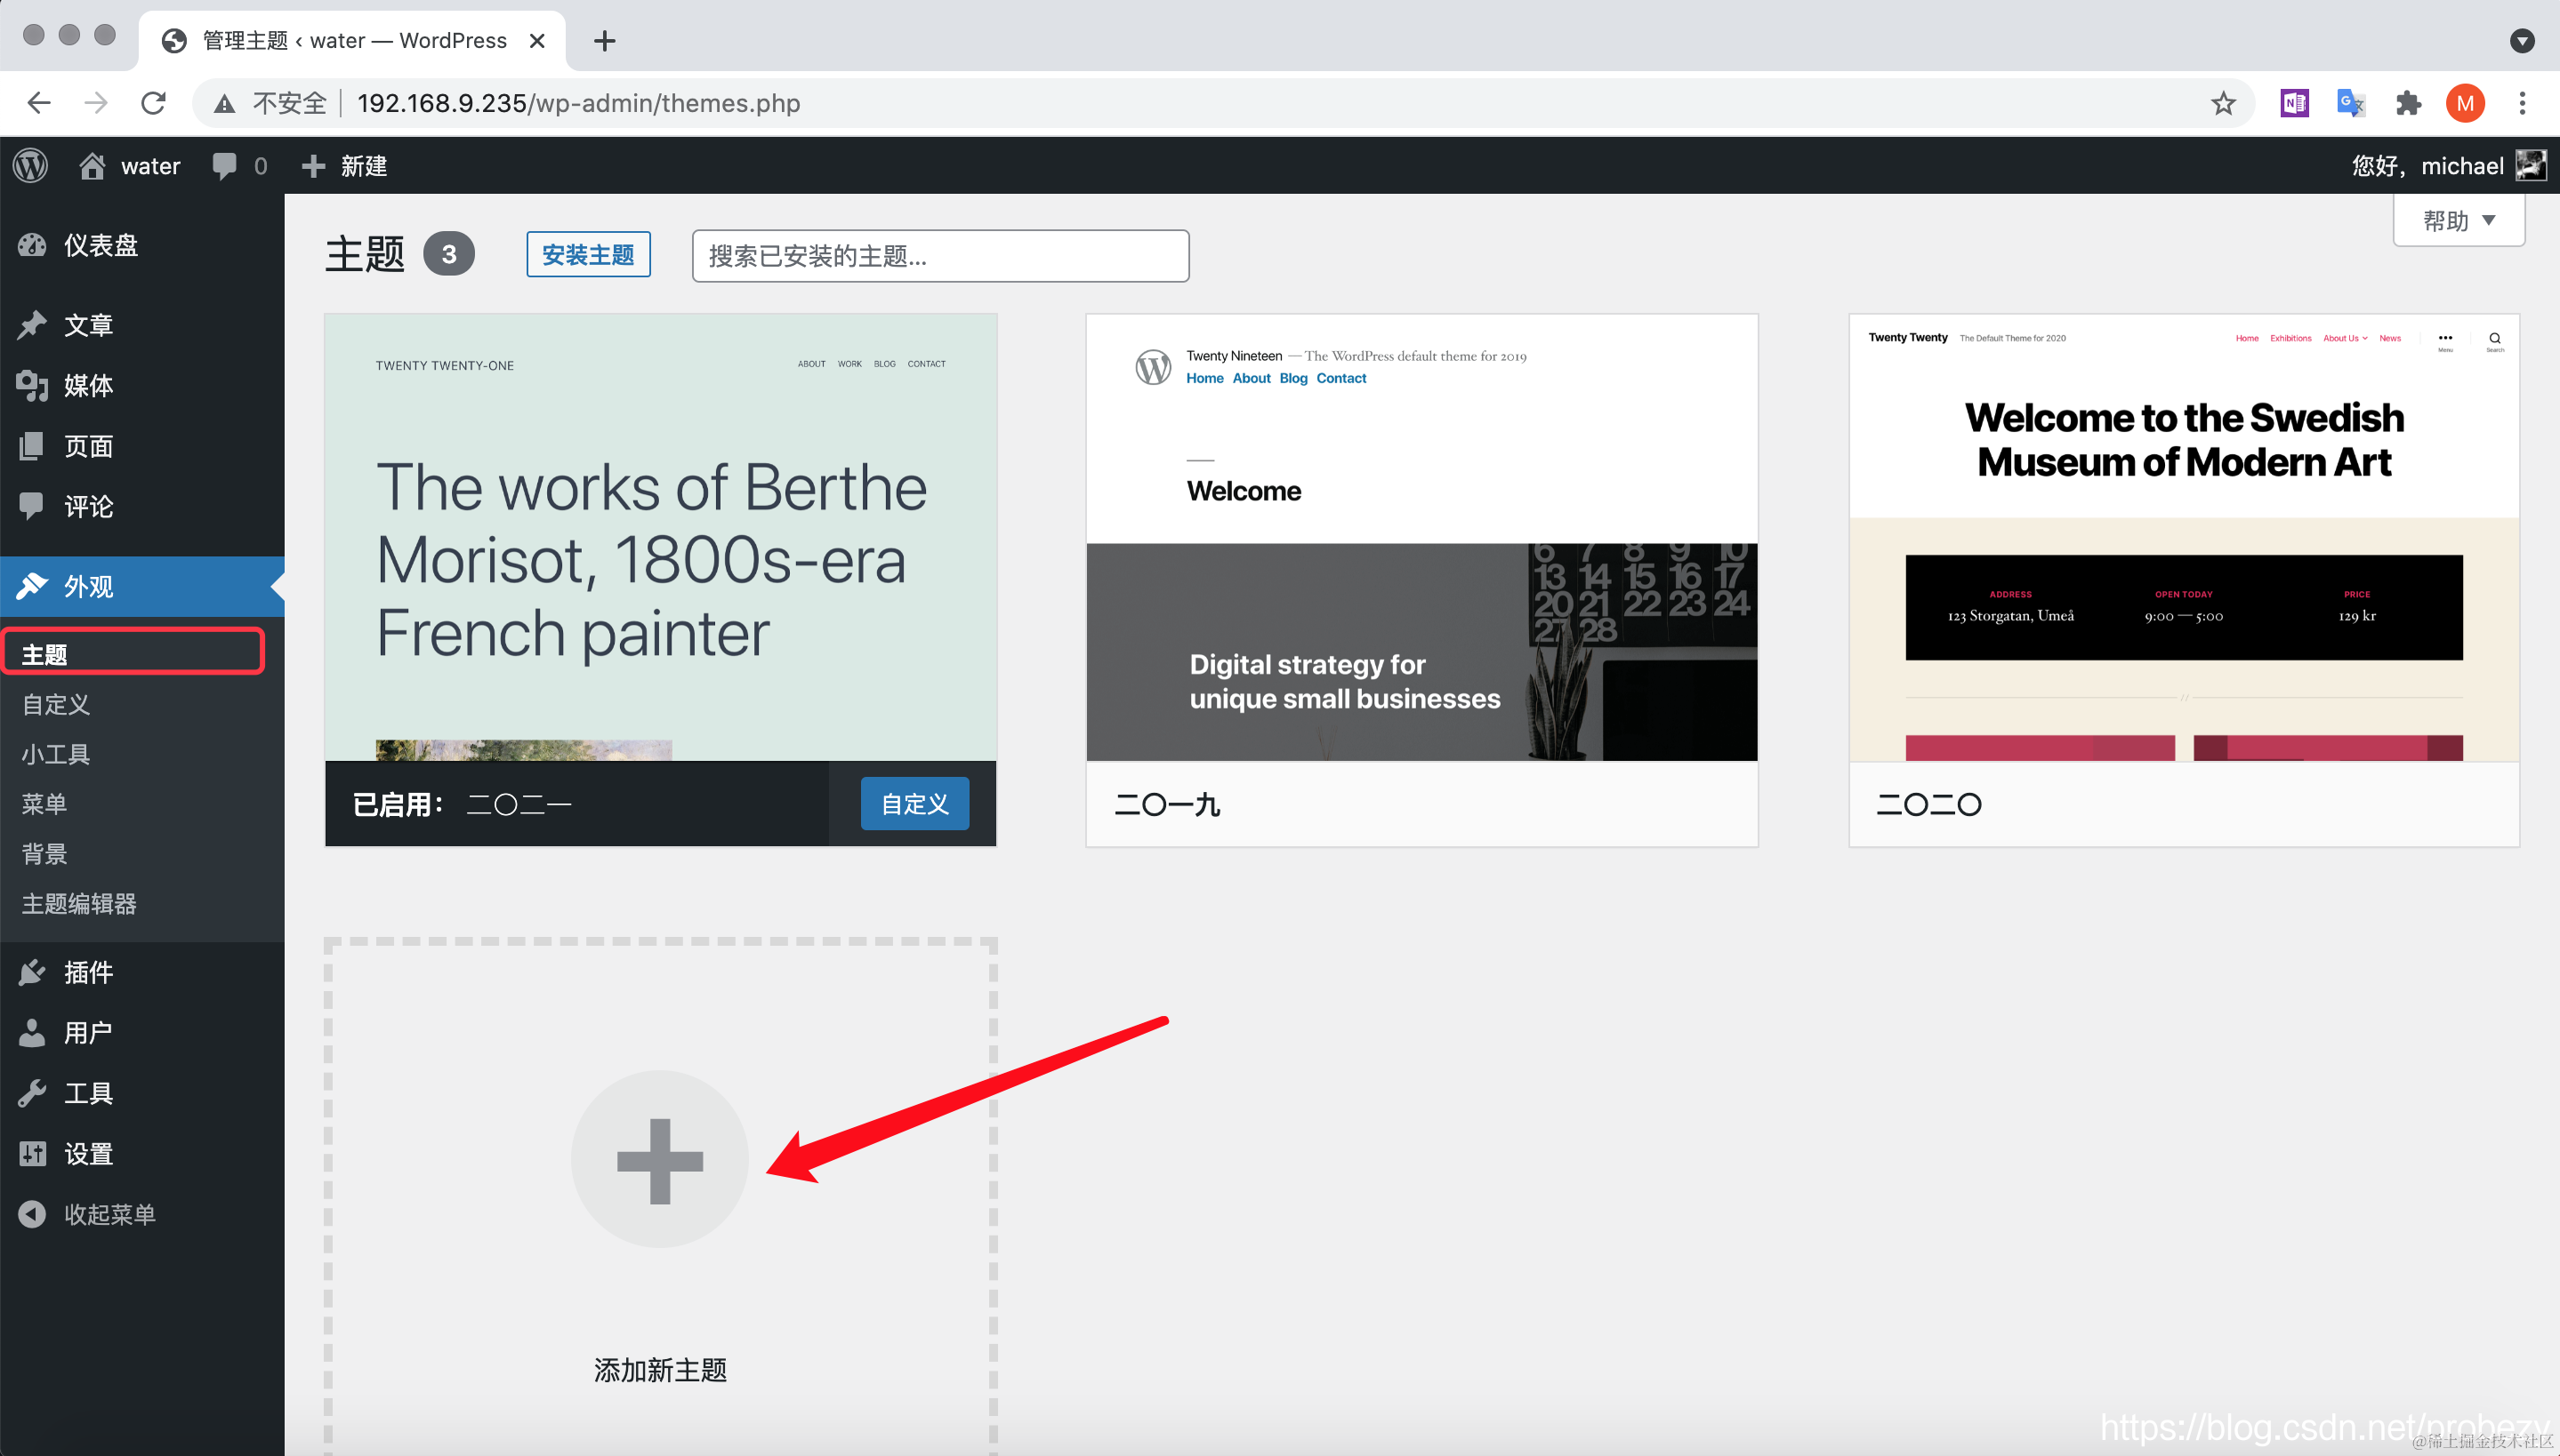Click the dashboard gauge icon in sidebar
This screenshot has width=2560, height=1456.
(x=32, y=245)
